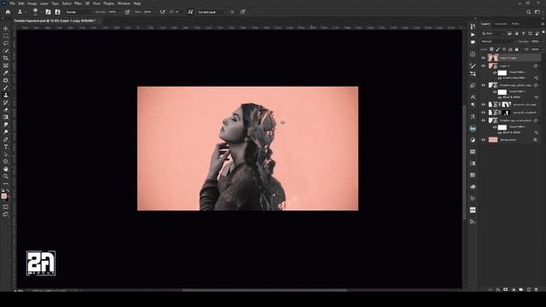Viewport: 546px width, 307px height.
Task: Toggle lock image pixels
Action: click(497, 49)
